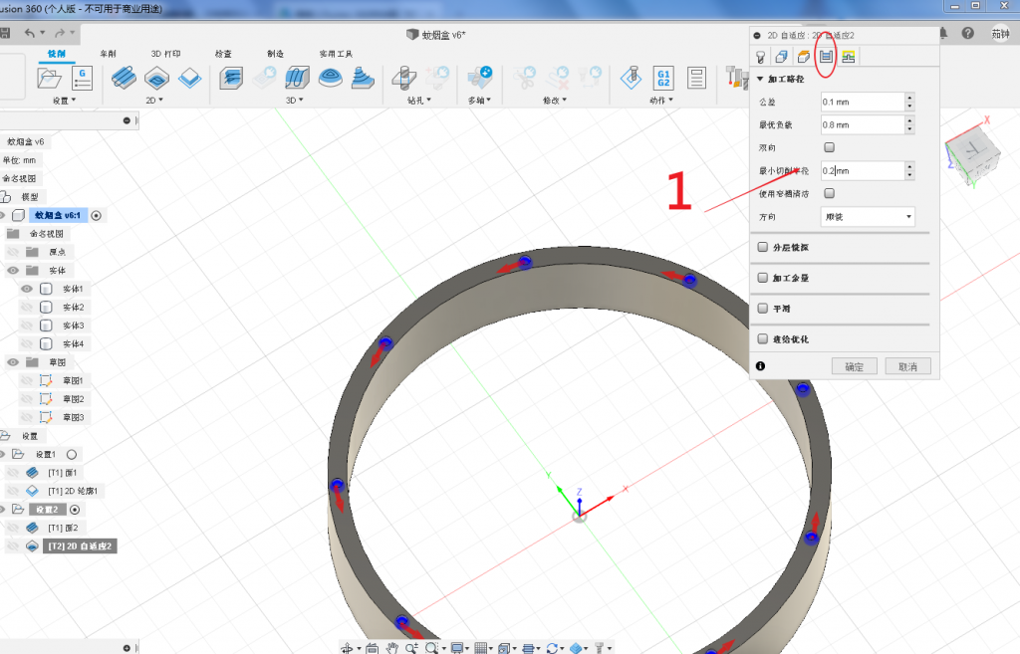The width and height of the screenshot is (1020, 654).
Task: Open the 方向 dropdown
Action: (868, 216)
